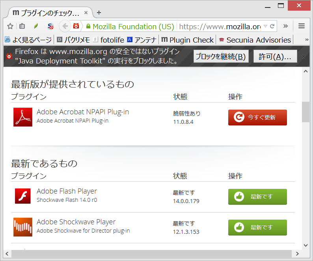Image resolution: width=313 pixels, height=261 pixels.
Task: Show more toolbar items chevron
Action: coord(285,26)
